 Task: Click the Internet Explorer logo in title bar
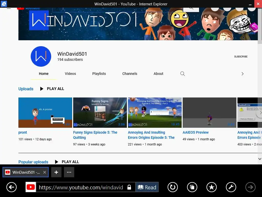coord(4,4)
